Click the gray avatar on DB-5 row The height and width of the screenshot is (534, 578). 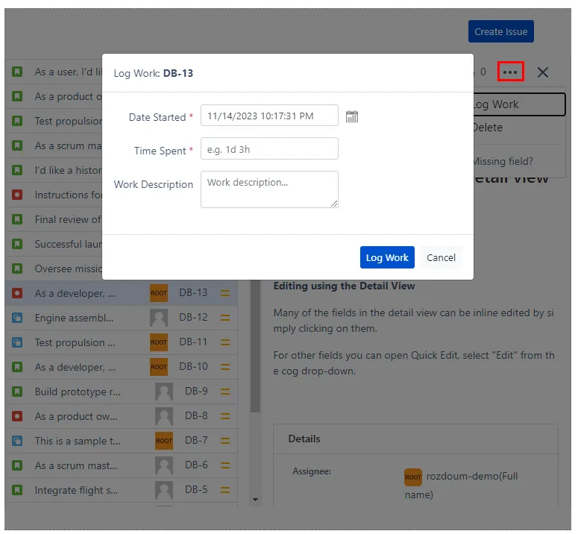164,490
